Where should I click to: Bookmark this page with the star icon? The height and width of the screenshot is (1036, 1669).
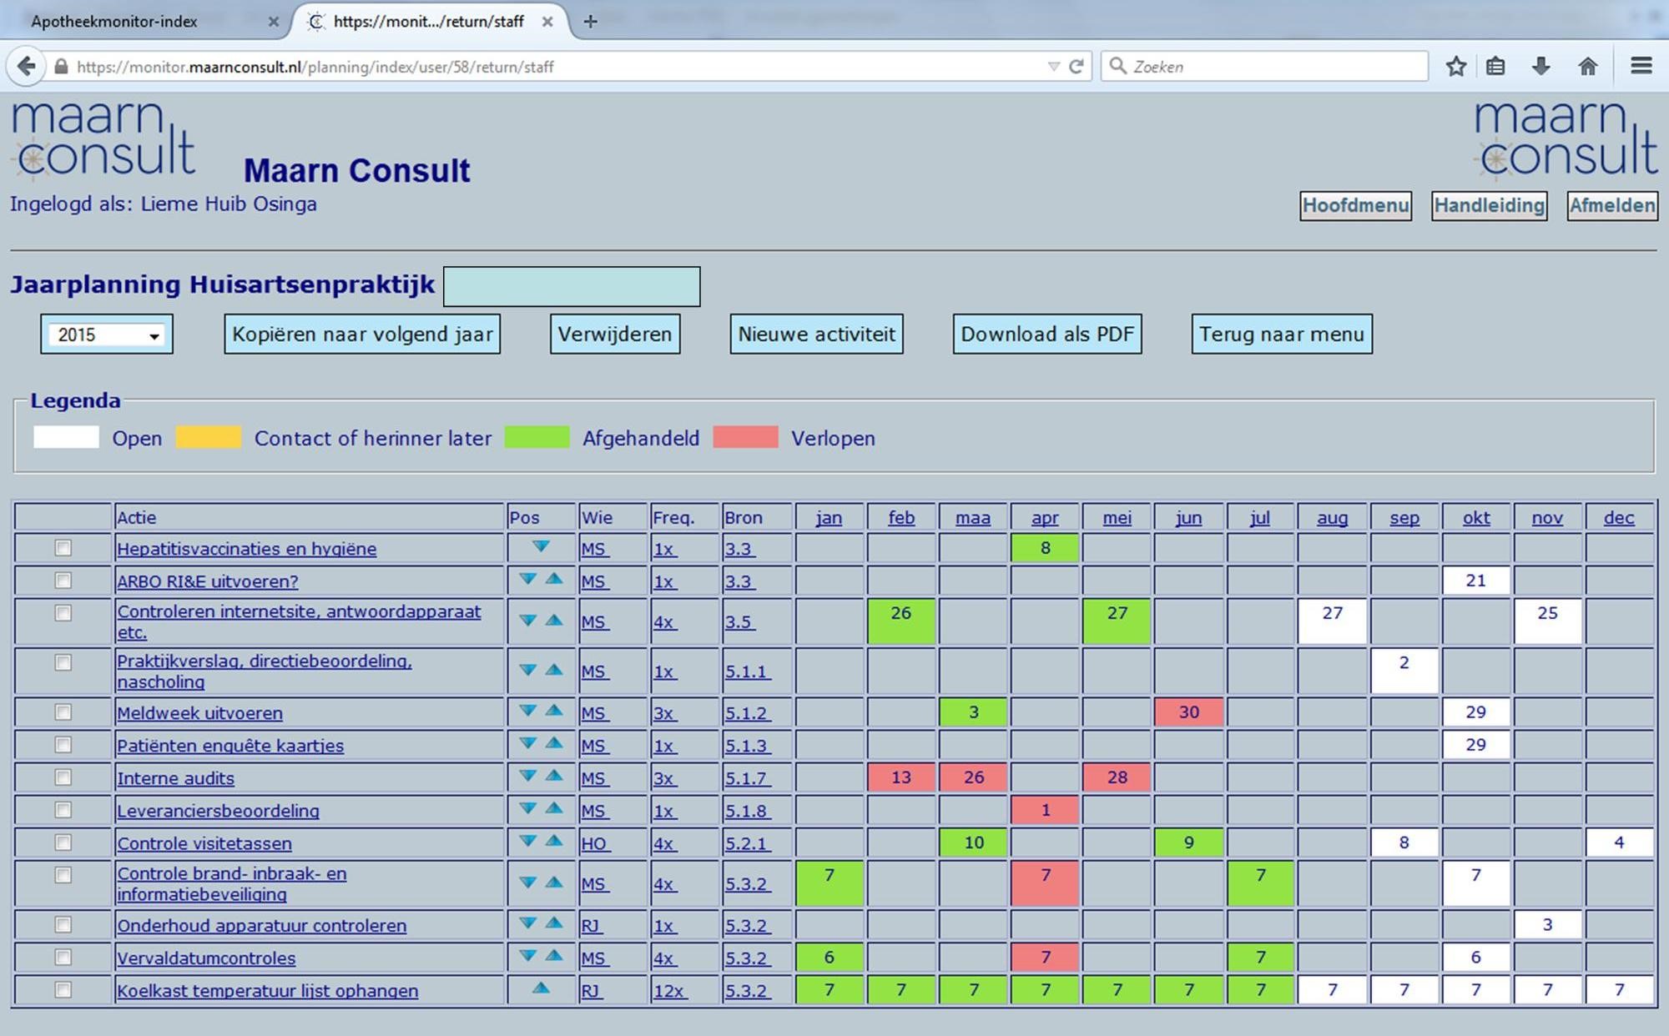click(1456, 66)
